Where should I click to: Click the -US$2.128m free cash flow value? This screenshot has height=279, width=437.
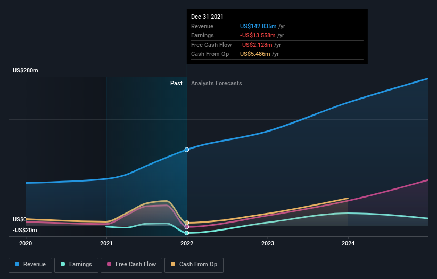tap(256, 45)
